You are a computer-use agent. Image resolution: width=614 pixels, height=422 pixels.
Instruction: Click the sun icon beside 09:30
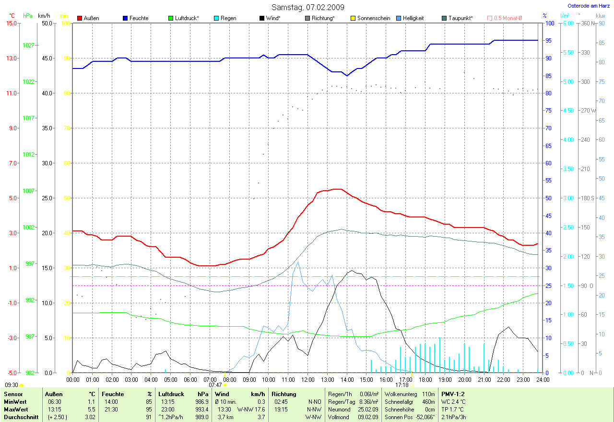pyautogui.click(x=22, y=385)
